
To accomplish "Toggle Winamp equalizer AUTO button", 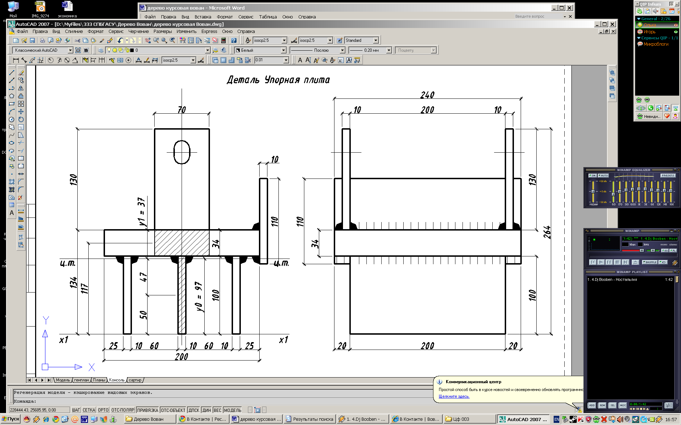I will (x=603, y=176).
